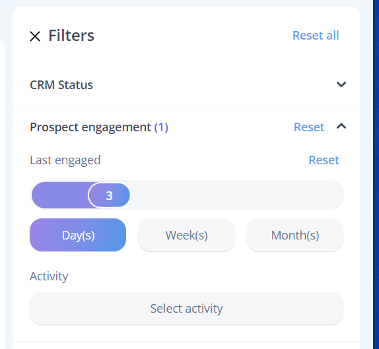Open the Select activity dropdown

tap(186, 308)
